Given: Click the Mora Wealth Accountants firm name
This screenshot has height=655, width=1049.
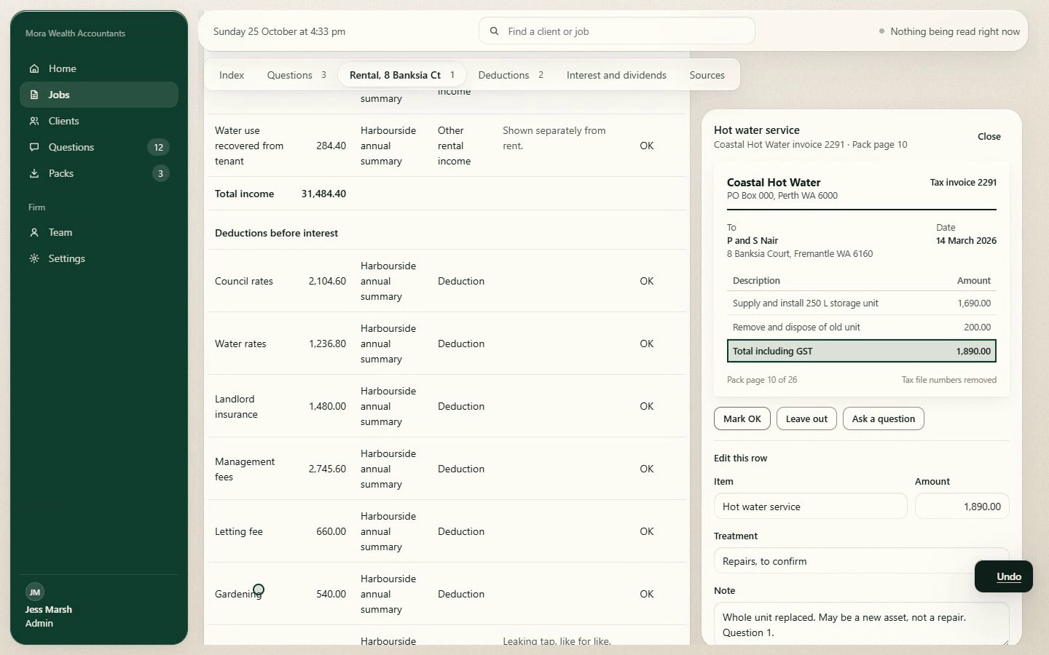Looking at the screenshot, I should (75, 33).
